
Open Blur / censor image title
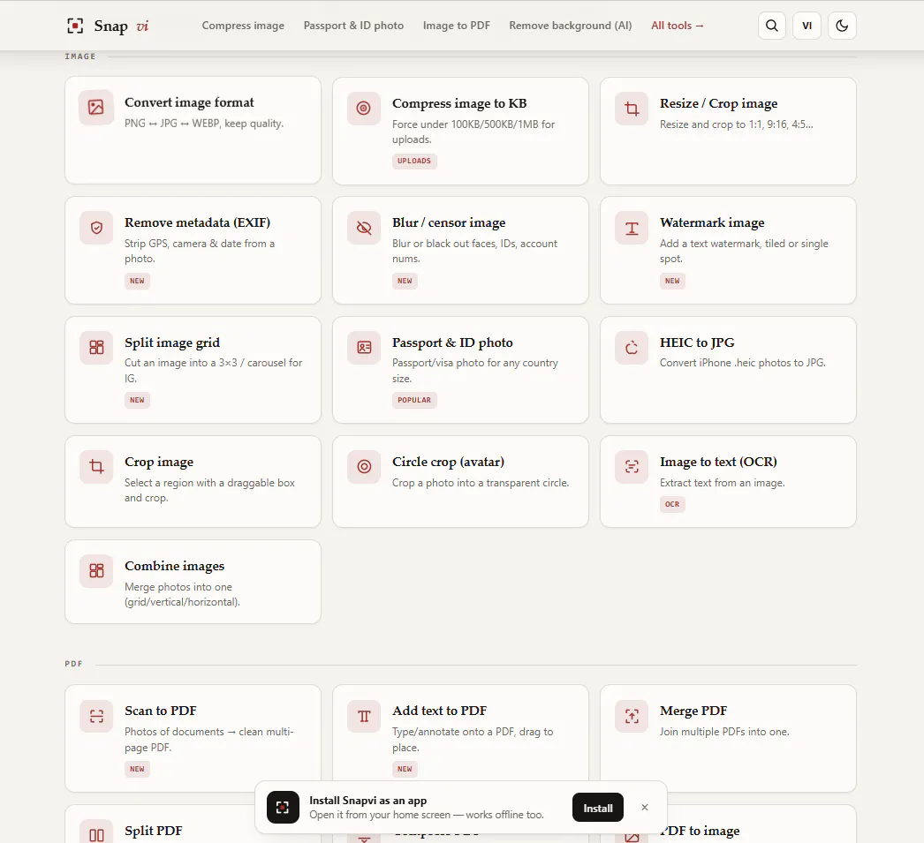tap(449, 222)
